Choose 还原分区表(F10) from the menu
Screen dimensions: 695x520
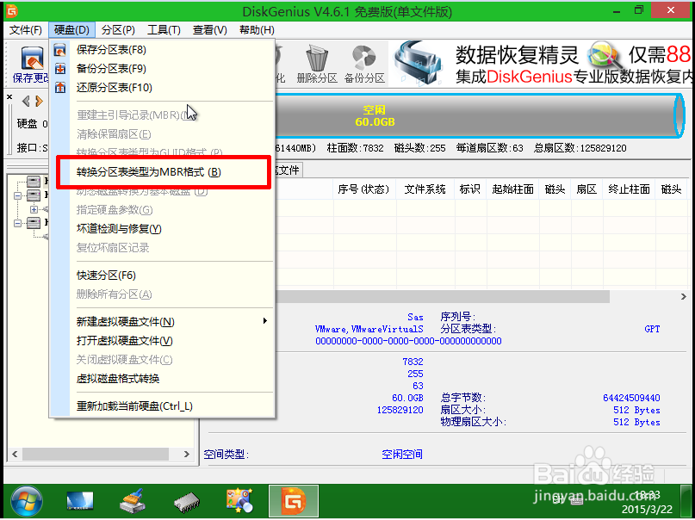pos(162,88)
